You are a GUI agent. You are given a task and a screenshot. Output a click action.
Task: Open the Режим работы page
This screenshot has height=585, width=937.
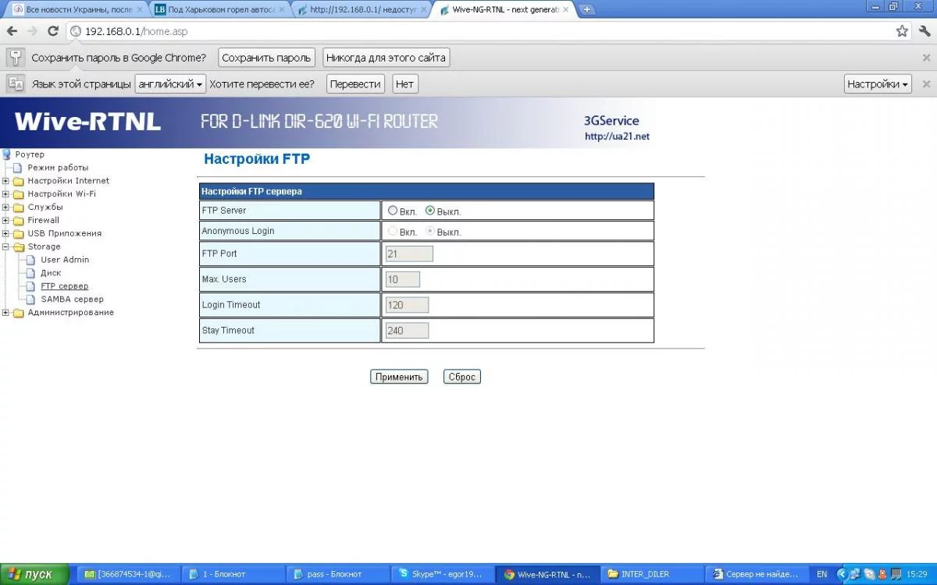coord(58,168)
